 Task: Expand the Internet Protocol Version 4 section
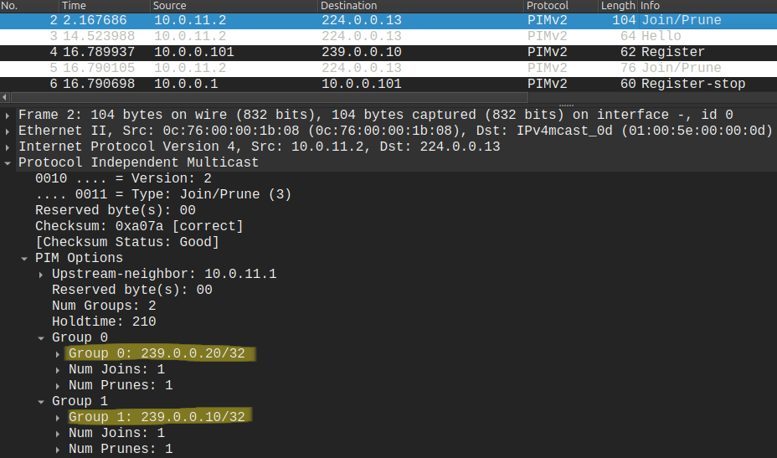click(x=8, y=147)
